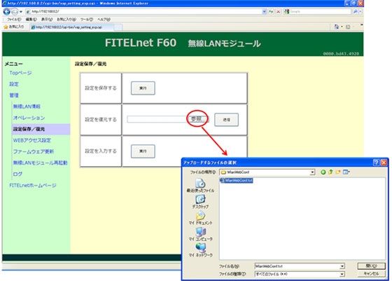
Task: Select the vap_setting_exp.cgi browser tab
Action: pyautogui.click(x=71, y=27)
